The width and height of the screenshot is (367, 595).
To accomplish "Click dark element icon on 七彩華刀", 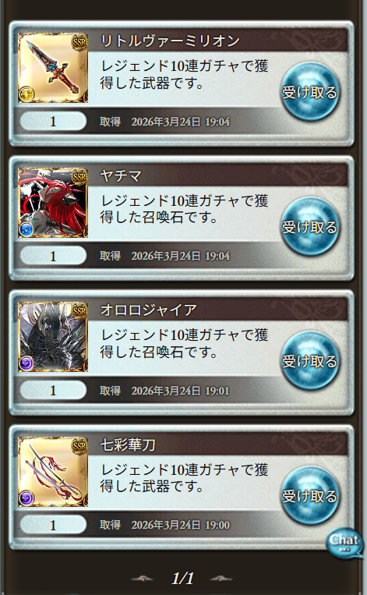I will (x=26, y=498).
